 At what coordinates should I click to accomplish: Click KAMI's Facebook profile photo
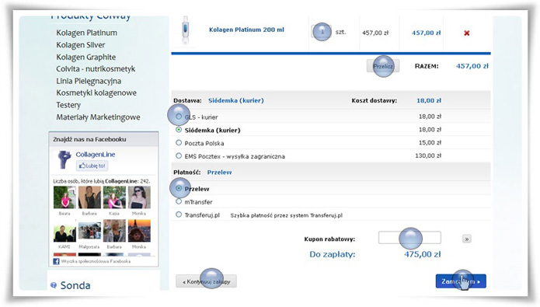tap(64, 231)
